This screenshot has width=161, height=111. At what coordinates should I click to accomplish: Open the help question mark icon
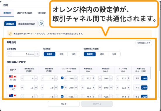tap(41, 23)
